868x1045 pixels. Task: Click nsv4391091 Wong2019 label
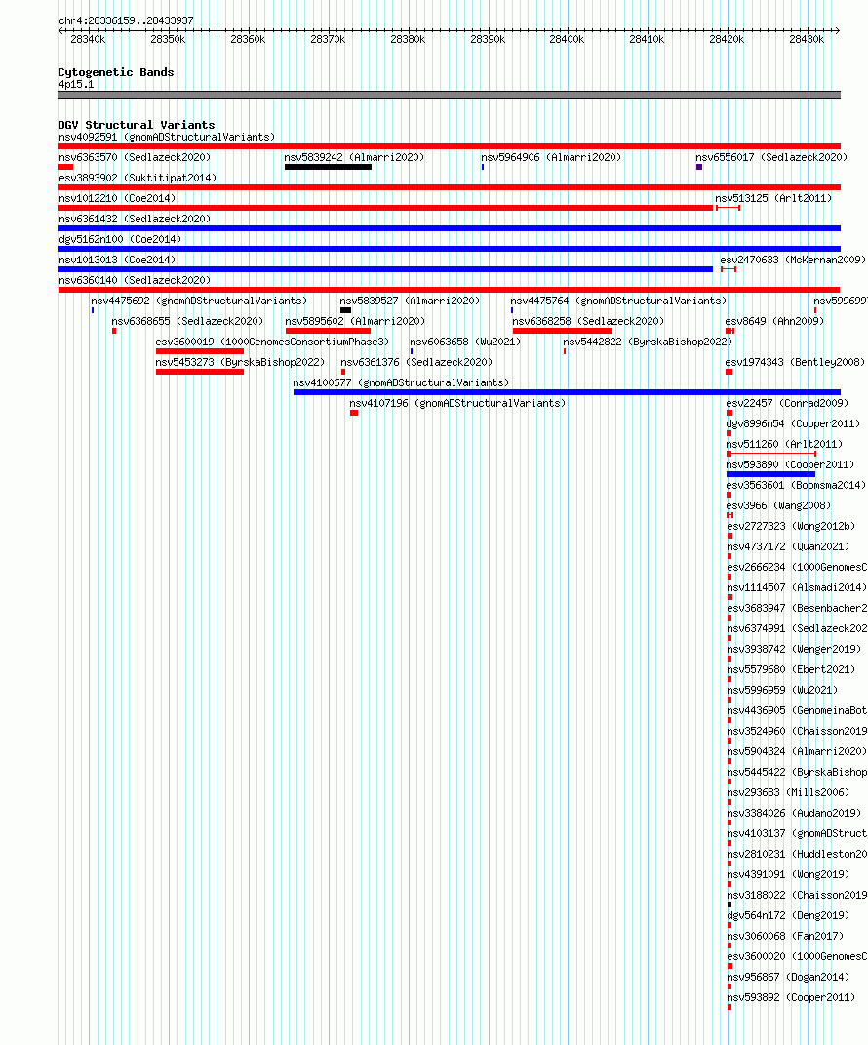click(788, 874)
